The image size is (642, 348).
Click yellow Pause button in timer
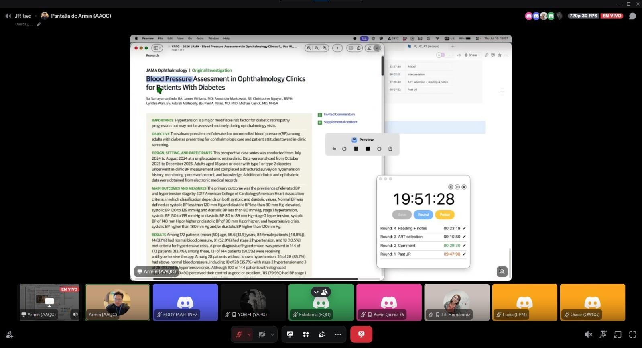(445, 215)
